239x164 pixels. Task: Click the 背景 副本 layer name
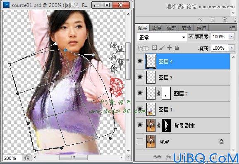pyautogui.click(x=184, y=126)
